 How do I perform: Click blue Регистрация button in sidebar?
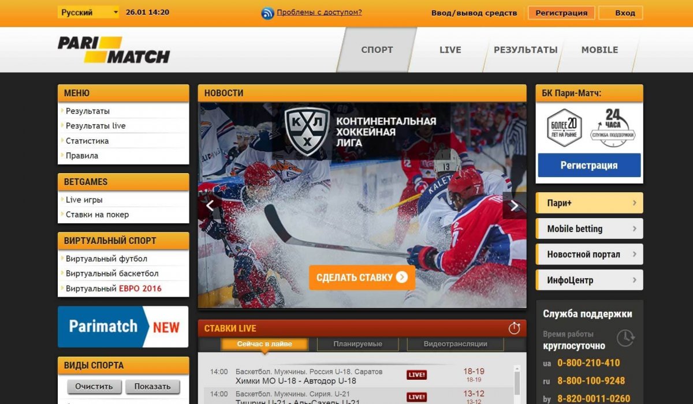[x=589, y=165]
